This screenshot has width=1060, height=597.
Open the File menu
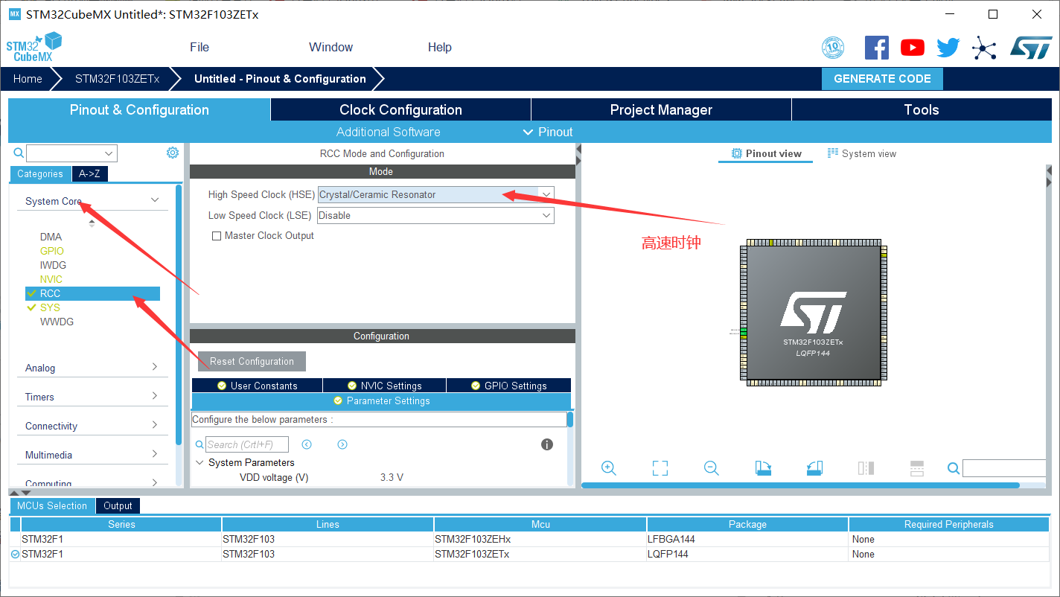(x=199, y=47)
